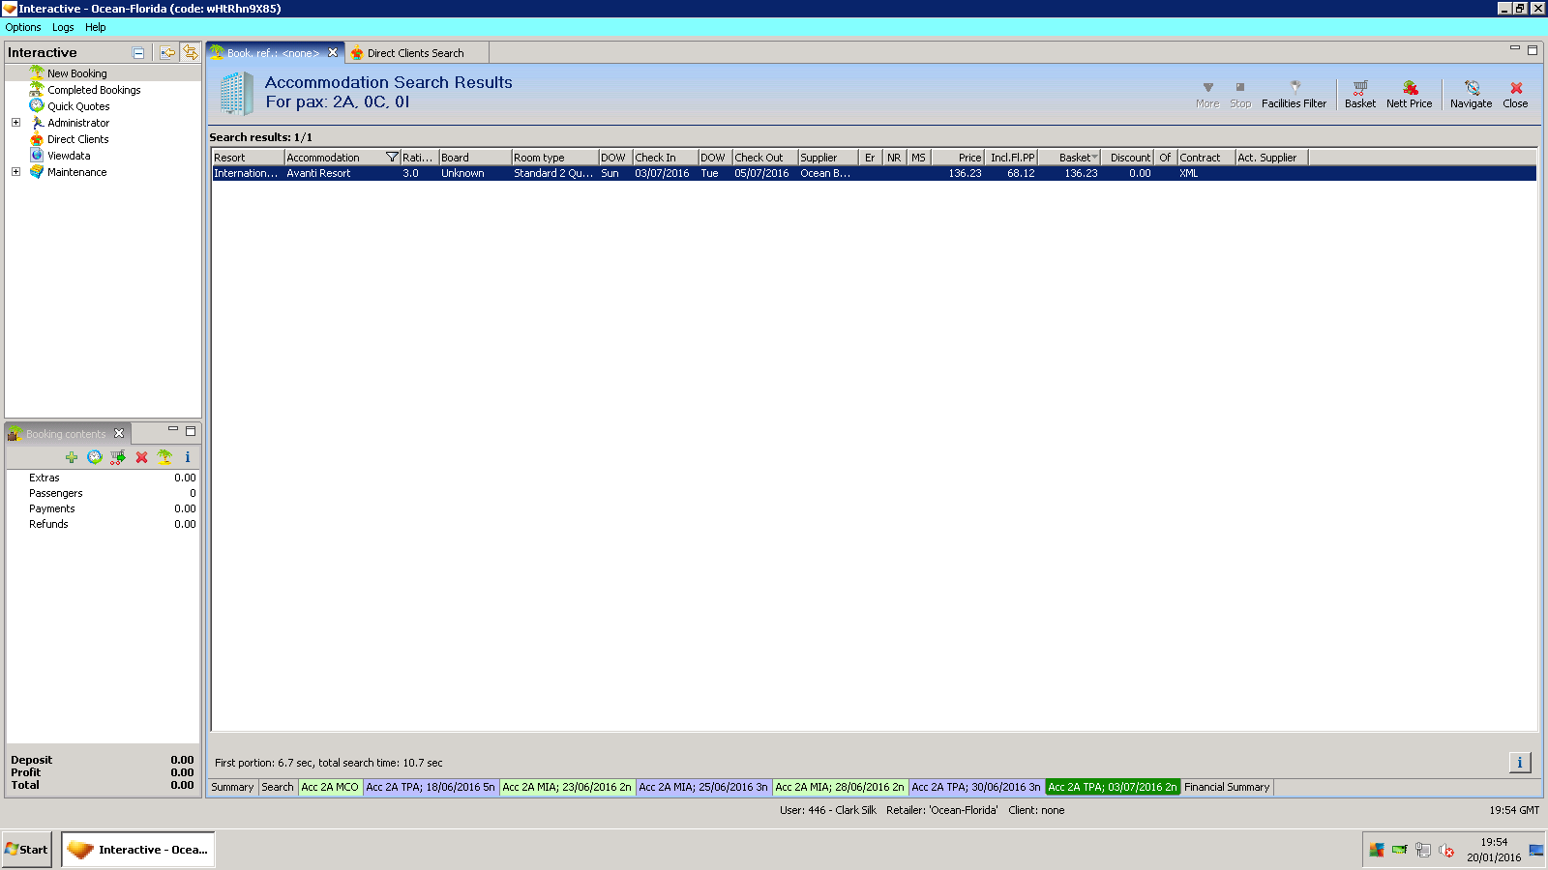Open Acc 2A TPA 30/06/2016 3n tab

click(976, 787)
